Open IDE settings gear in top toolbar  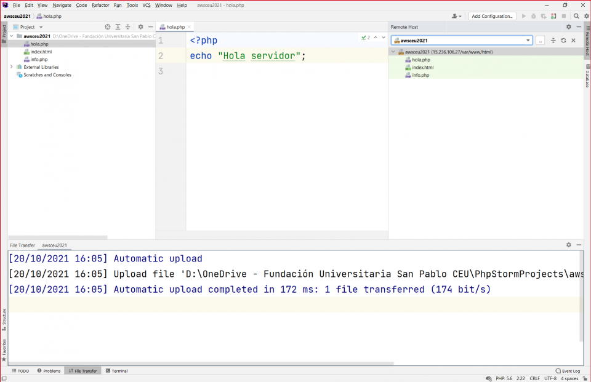tap(587, 16)
